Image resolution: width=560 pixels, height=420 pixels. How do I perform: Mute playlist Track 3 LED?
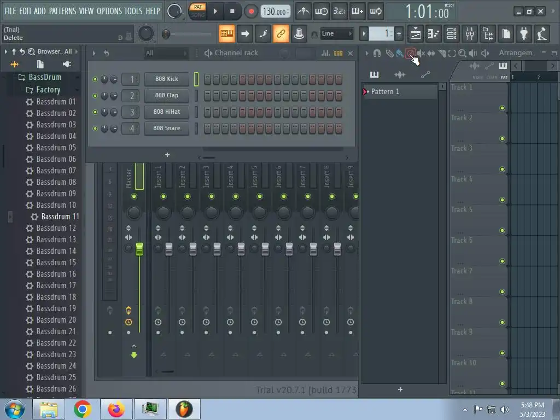coord(502,170)
